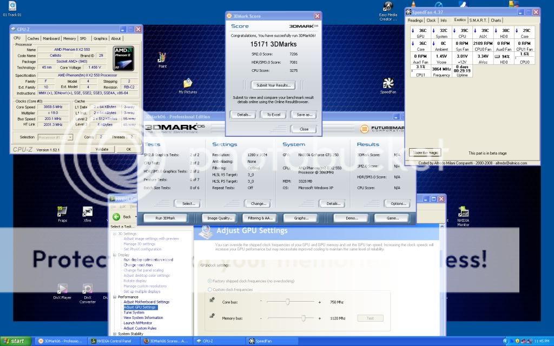Click the Memory bus slider handle
554x346 pixels.
coord(303,318)
